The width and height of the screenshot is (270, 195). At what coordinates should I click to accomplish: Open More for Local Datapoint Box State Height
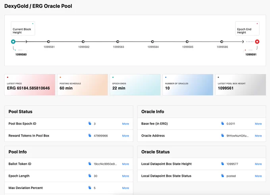pyautogui.click(x=258, y=164)
